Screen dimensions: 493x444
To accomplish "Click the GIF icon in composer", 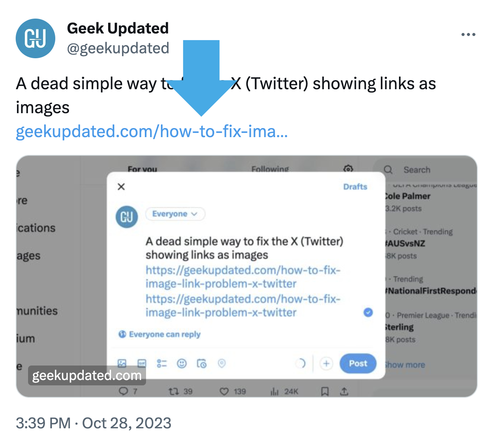I will (x=142, y=363).
